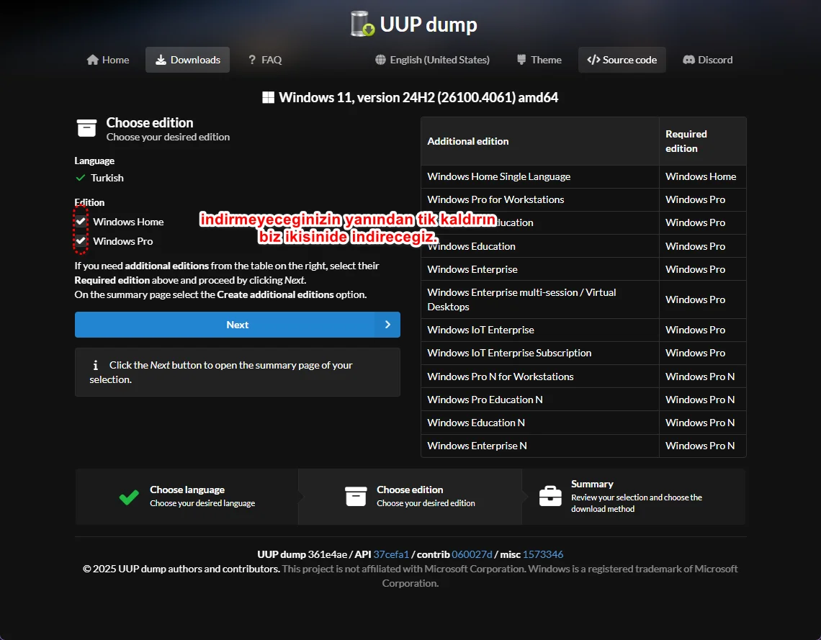The width and height of the screenshot is (821, 640).
Task: Click the UUP dump site title
Action: pos(429,24)
